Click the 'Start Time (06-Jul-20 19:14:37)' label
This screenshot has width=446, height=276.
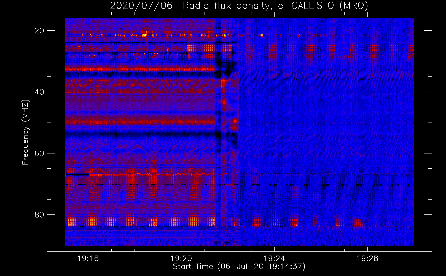239,267
